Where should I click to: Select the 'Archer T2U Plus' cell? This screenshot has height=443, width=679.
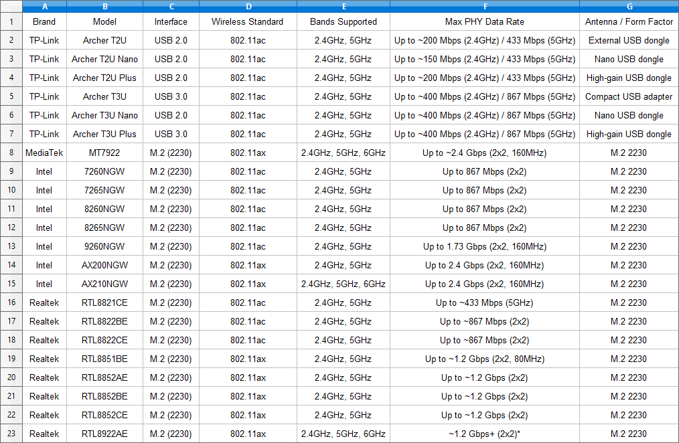[x=104, y=78]
